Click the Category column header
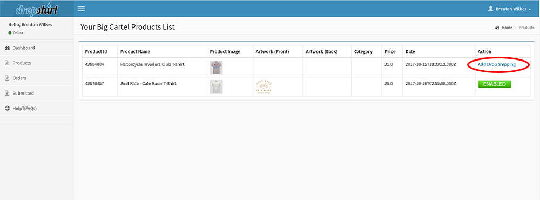The image size is (540, 200). 363,52
